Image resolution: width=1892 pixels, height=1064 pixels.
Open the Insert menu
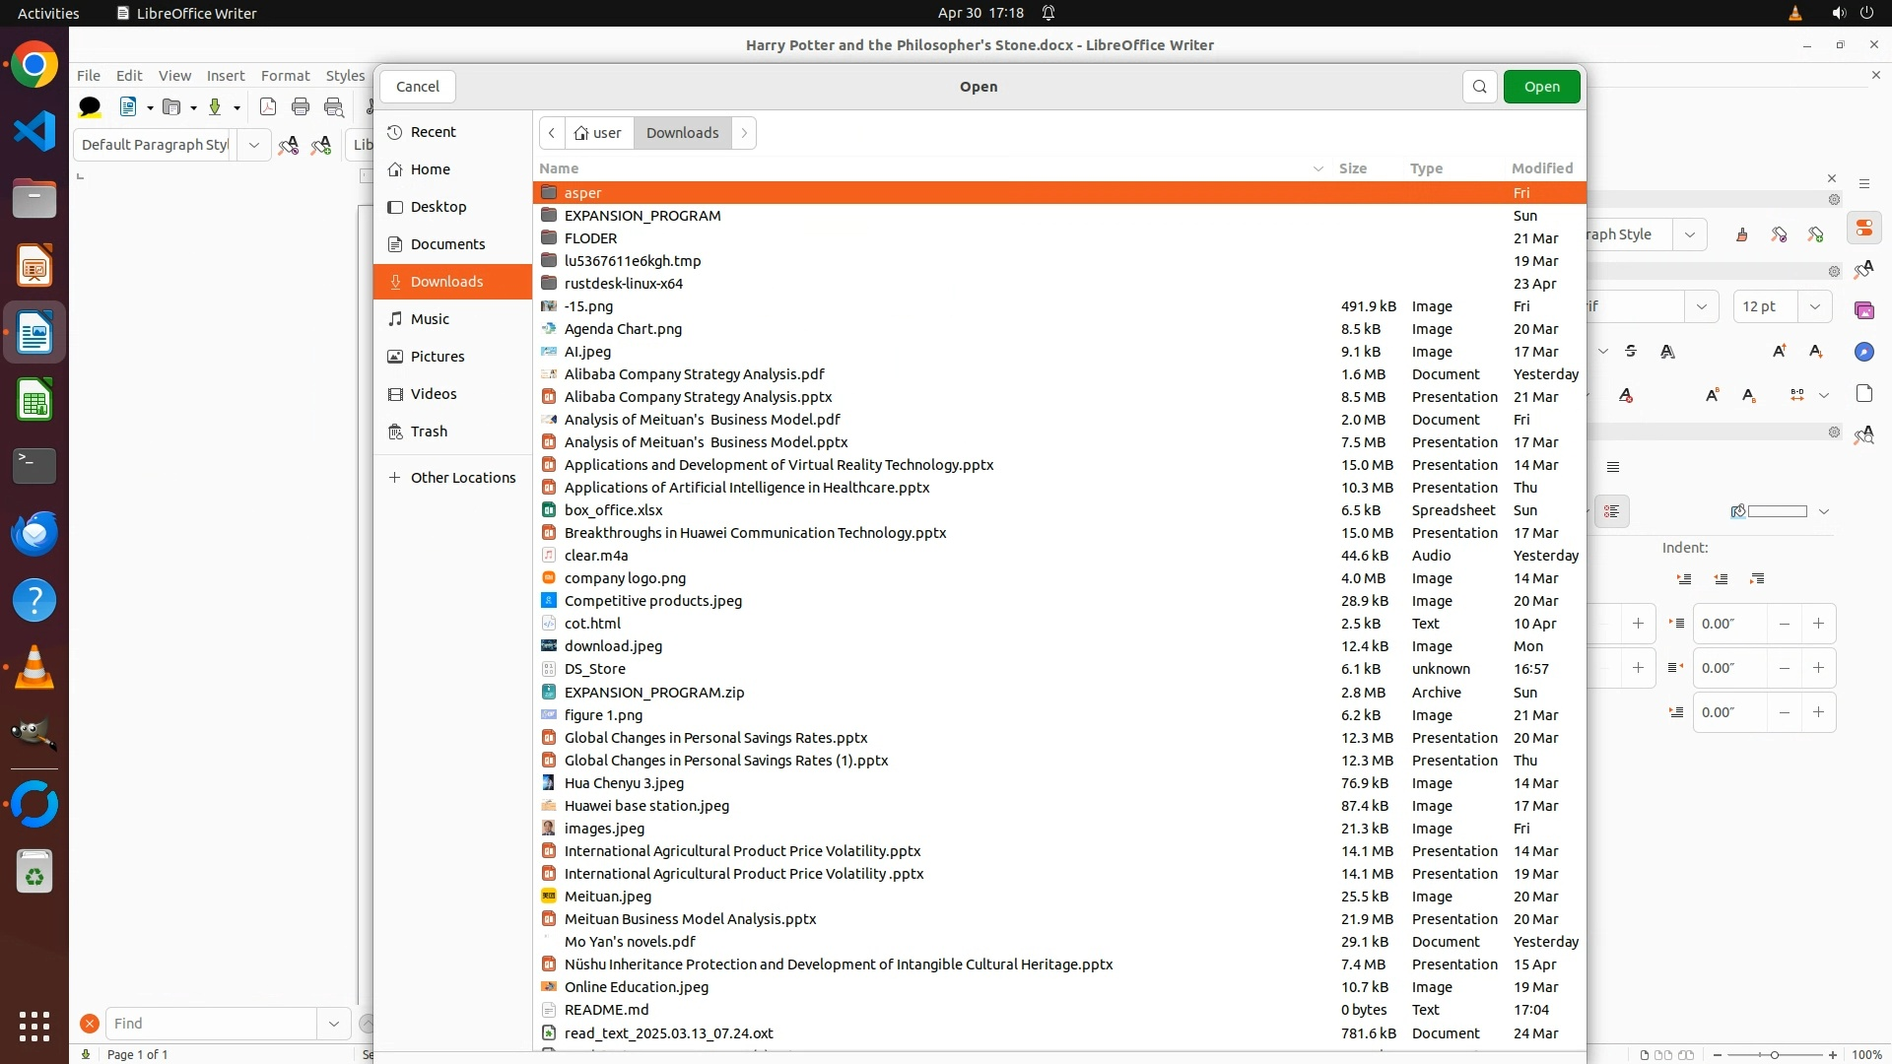click(225, 76)
